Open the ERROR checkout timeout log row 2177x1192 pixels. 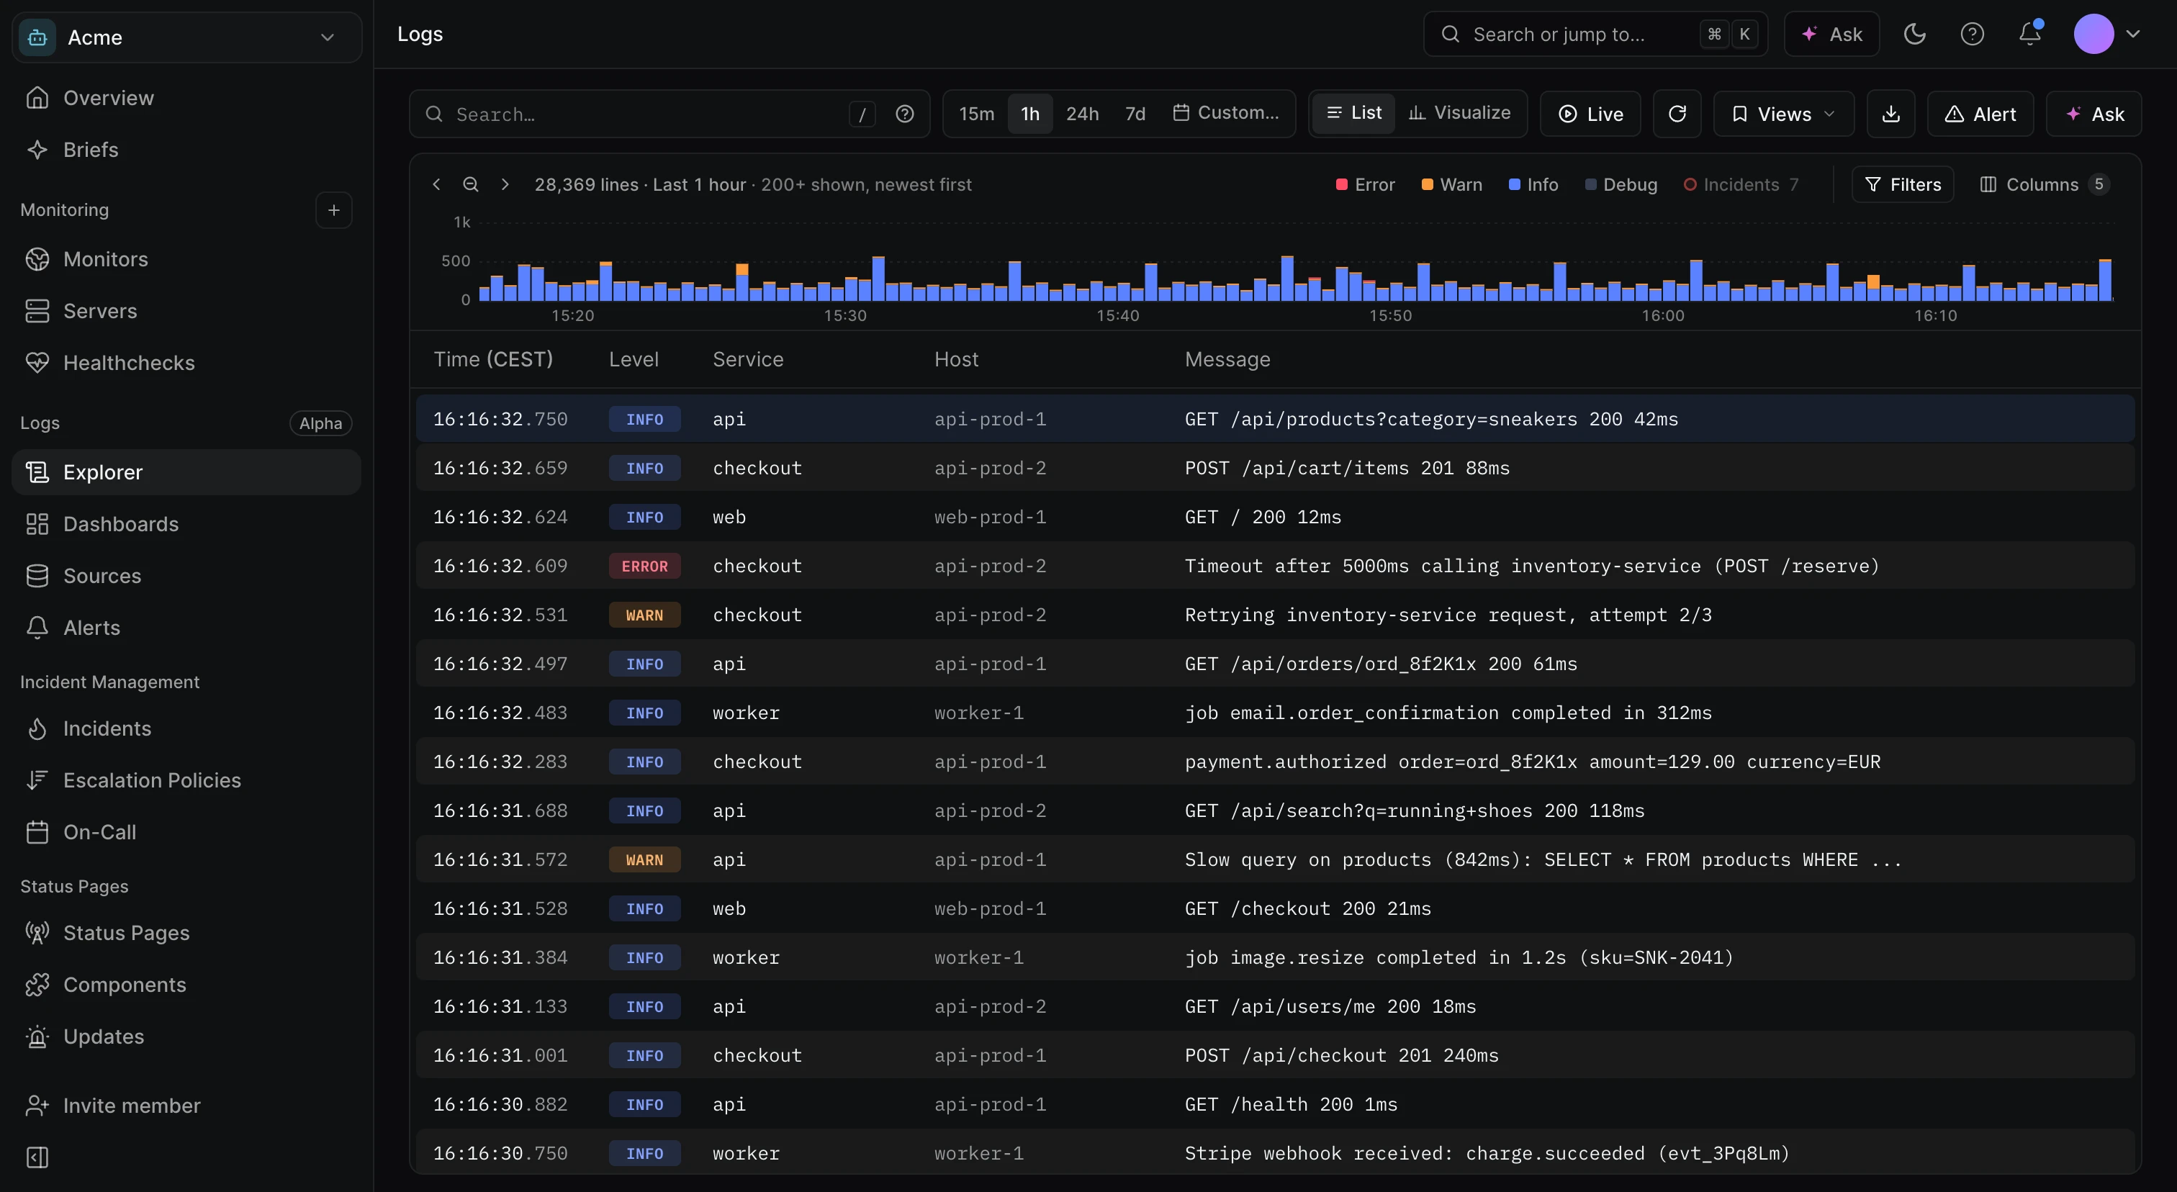[x=1275, y=566]
